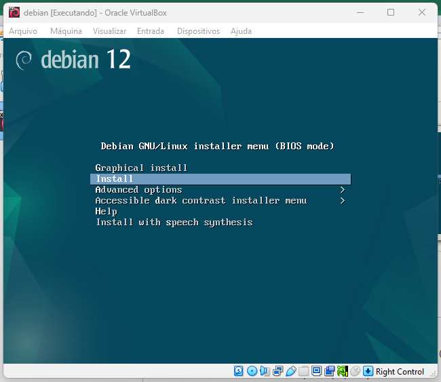This screenshot has height=382, width=441.
Task: Maximize the VirtualBox window
Action: [391, 12]
